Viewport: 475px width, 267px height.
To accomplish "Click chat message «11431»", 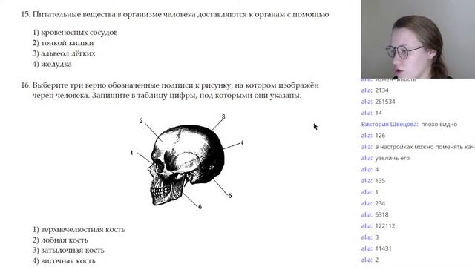I will click(x=383, y=248).
